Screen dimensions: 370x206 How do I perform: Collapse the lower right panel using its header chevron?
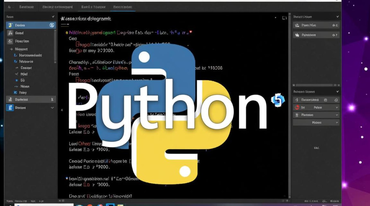click(x=338, y=91)
